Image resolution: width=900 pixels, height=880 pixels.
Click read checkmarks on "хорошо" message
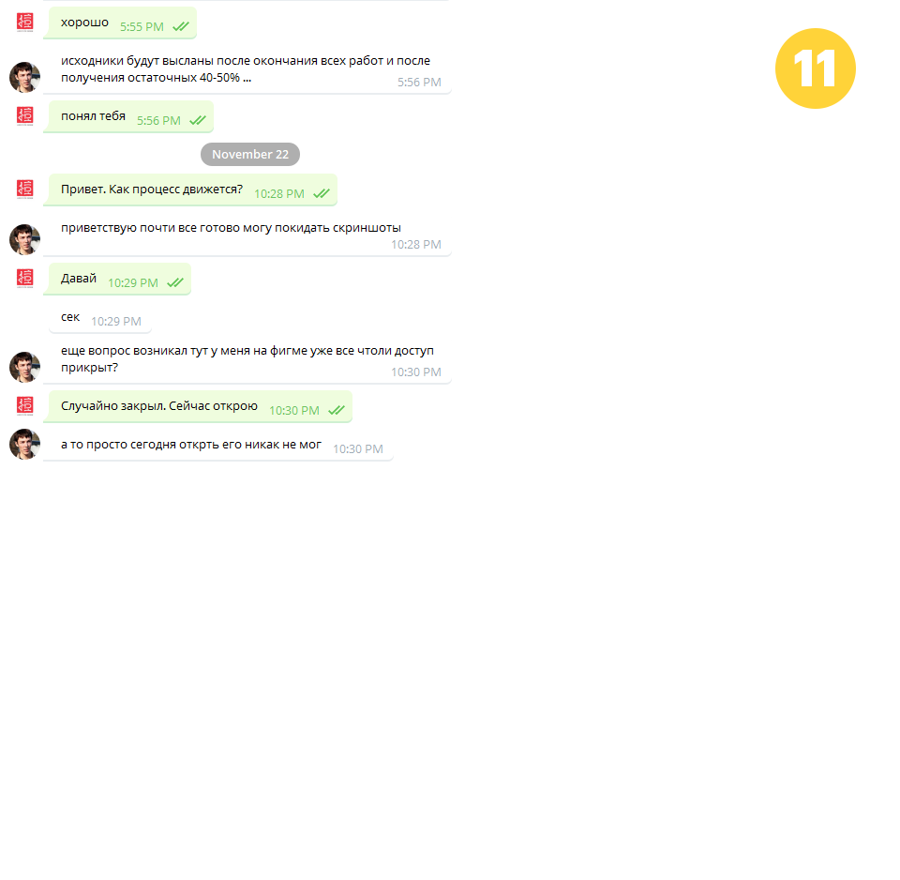(181, 26)
